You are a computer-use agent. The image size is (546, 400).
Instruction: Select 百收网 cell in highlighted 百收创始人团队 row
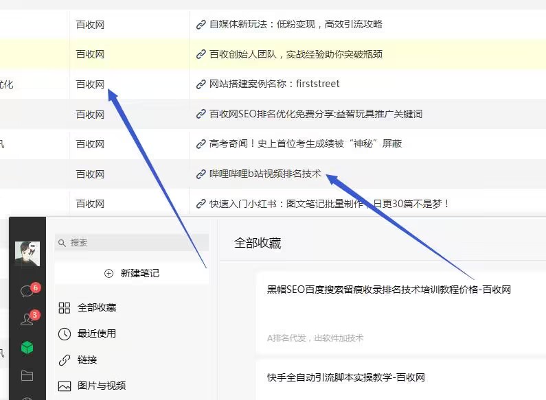tap(90, 55)
